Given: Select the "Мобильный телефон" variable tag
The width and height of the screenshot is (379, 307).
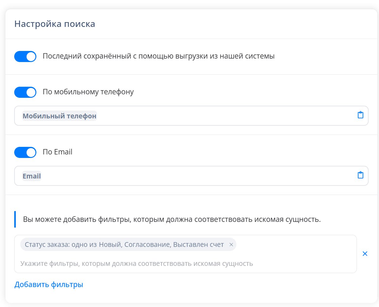Looking at the screenshot, I should click(x=59, y=116).
